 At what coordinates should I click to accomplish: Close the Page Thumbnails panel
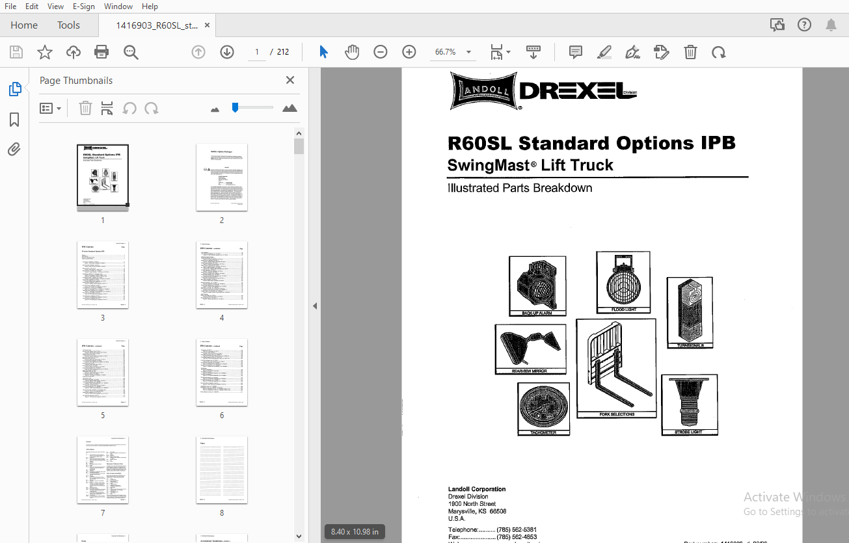(x=290, y=80)
